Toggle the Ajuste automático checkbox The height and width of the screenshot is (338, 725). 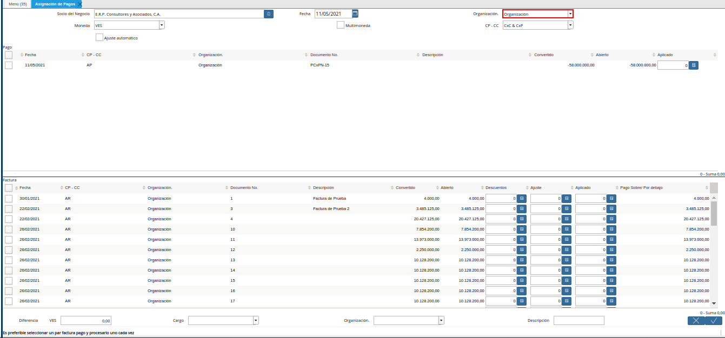coord(99,38)
